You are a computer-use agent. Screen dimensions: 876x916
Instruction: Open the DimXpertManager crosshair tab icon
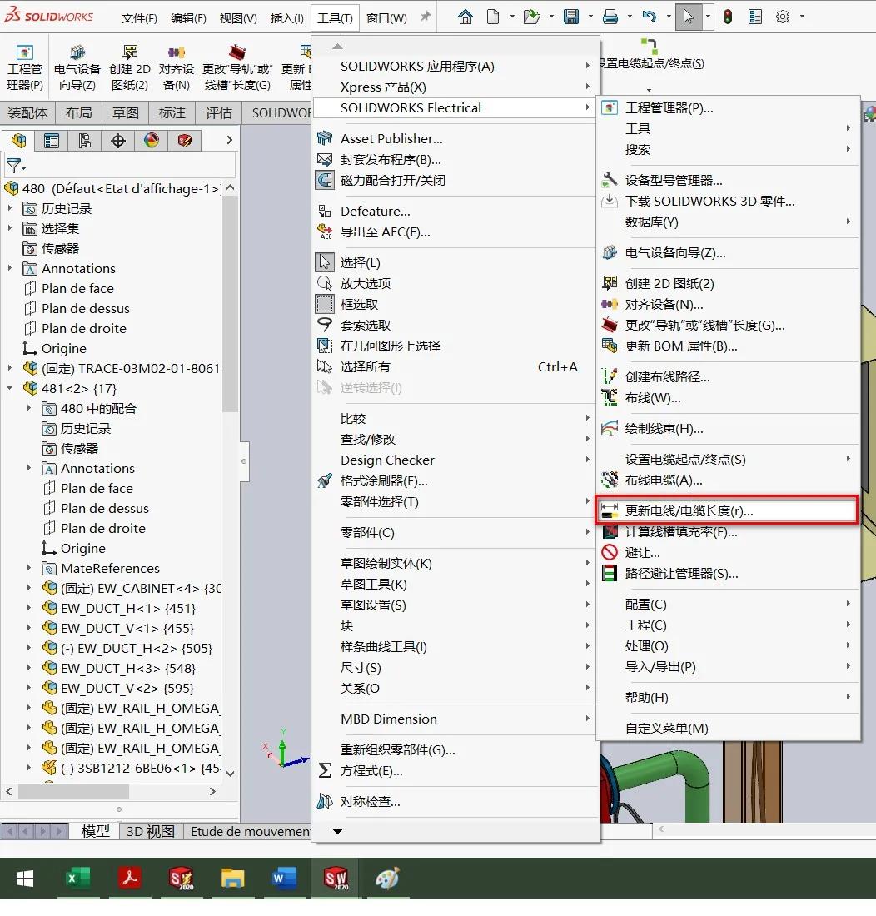(118, 140)
